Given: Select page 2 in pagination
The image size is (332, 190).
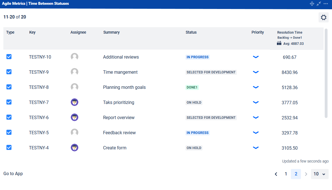Looking at the screenshot, I should (x=296, y=174).
